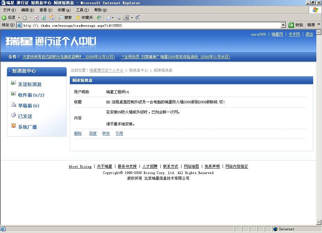
Task: Click the scrollbar down arrow
Action: [319, 222]
